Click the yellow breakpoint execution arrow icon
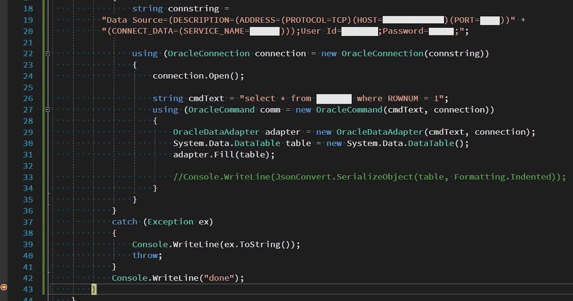Viewport: 573px width, 301px height. click(3, 287)
